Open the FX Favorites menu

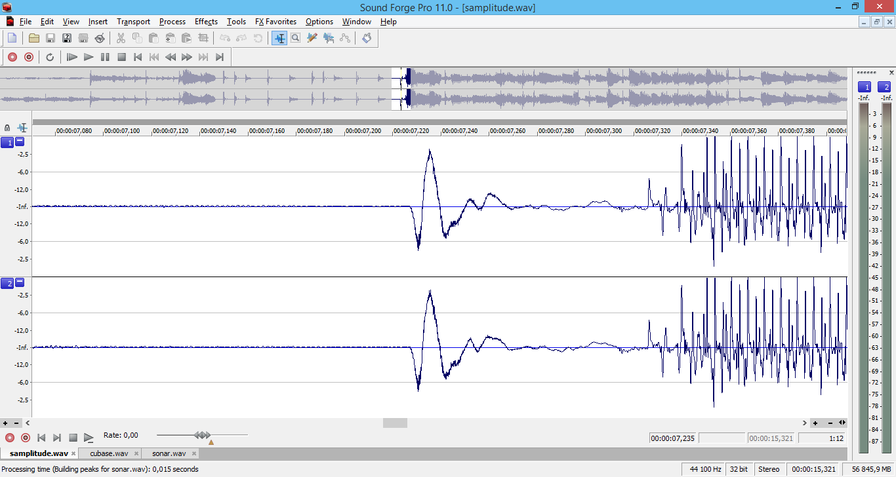pos(275,22)
